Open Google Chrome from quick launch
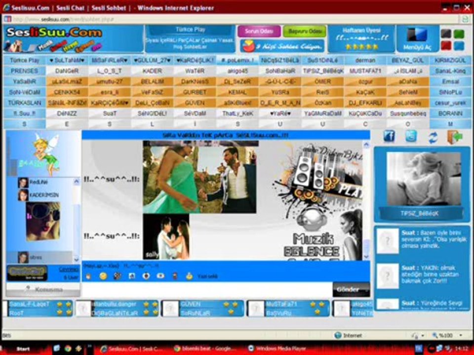The image size is (474, 355). pos(68,349)
